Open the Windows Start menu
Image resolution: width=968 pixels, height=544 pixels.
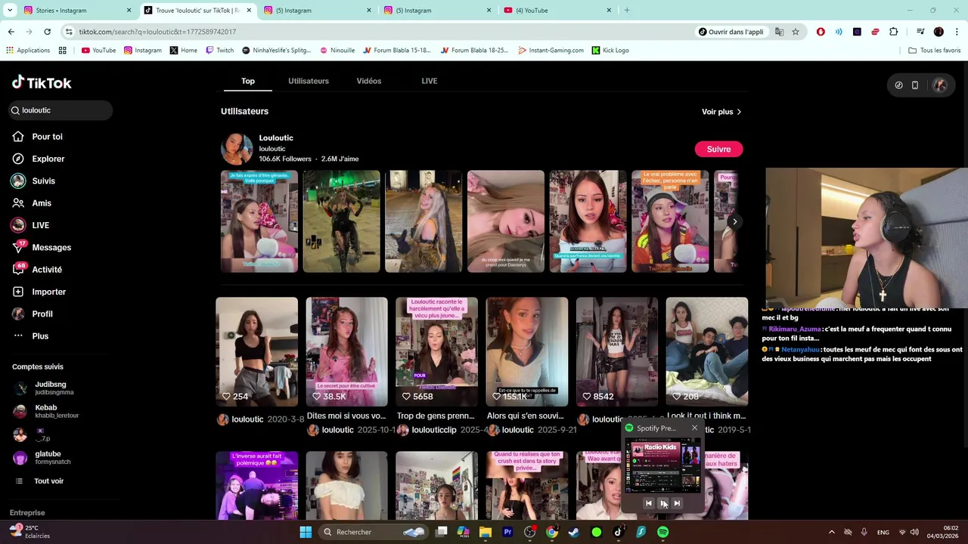[x=306, y=532]
